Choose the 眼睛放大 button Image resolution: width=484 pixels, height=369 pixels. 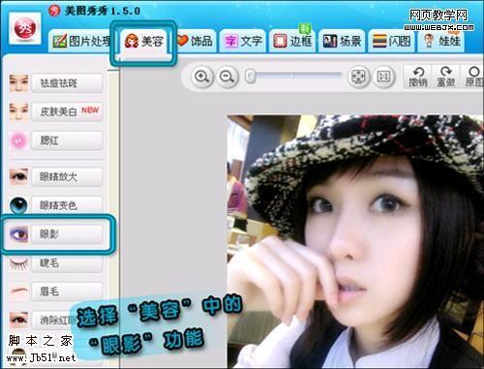click(68, 176)
